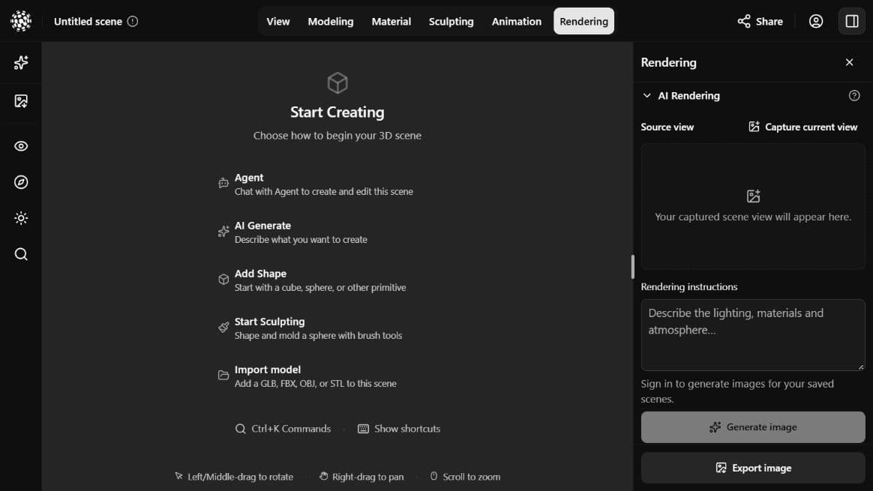Screen dimensions: 873x491
Task: Focus the Rendering instructions text box
Action: 753,335
